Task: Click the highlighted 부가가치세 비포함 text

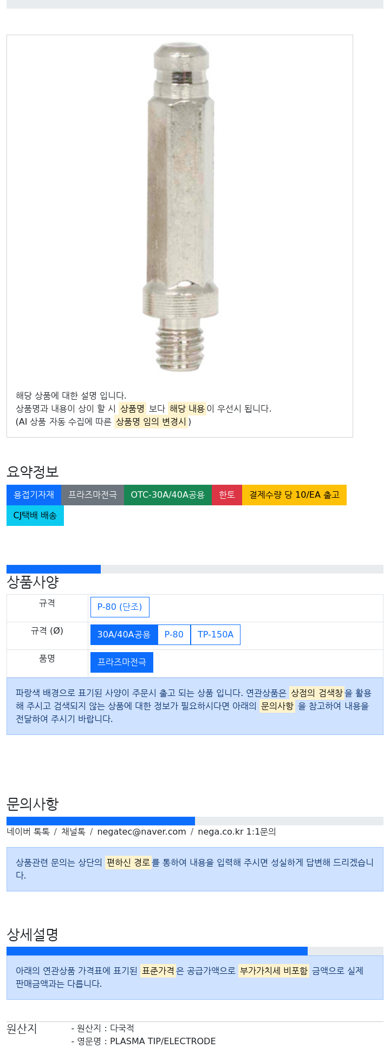Action: [x=274, y=971]
